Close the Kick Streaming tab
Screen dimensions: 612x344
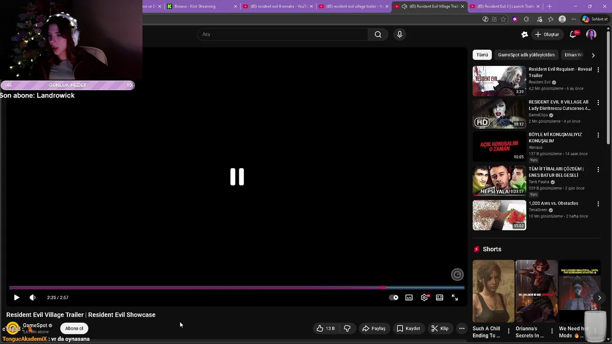point(235,6)
